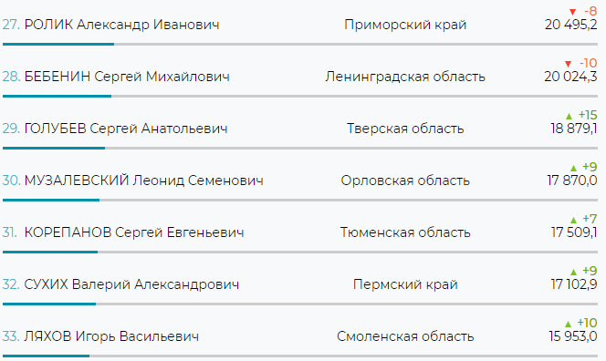
Task: Click the green up arrow beside +10
Action: pyautogui.click(x=568, y=324)
